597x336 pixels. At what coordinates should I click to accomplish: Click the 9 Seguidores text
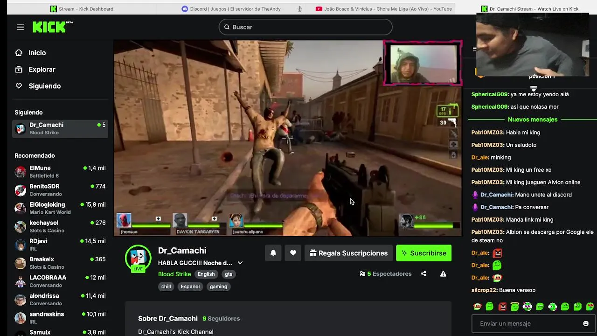tap(221, 319)
